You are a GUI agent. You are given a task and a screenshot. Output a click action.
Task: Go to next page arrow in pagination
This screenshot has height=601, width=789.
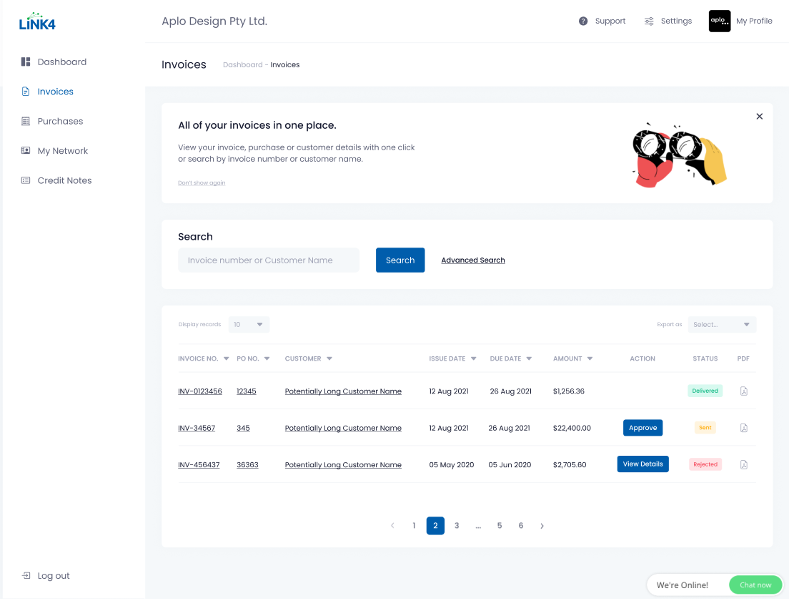point(542,526)
